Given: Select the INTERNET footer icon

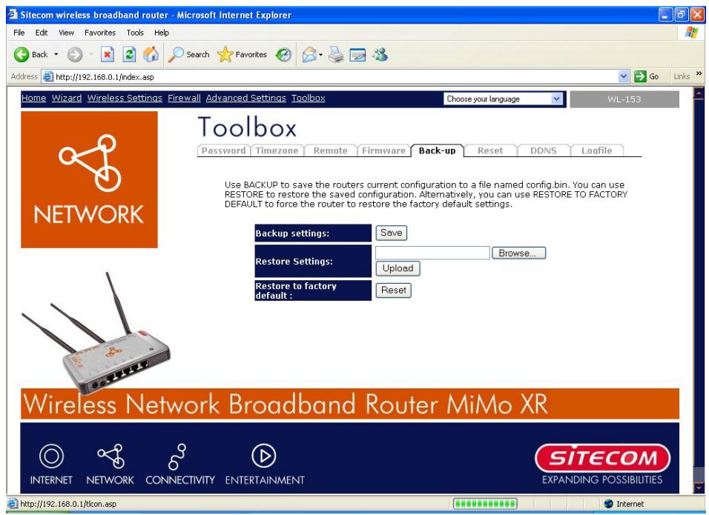Looking at the screenshot, I should (51, 464).
